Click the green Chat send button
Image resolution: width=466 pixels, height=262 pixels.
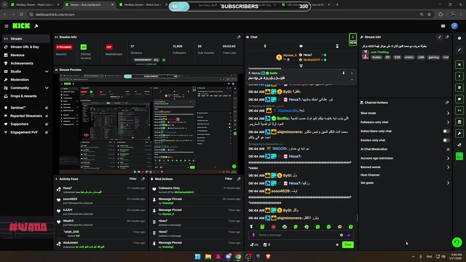348,245
